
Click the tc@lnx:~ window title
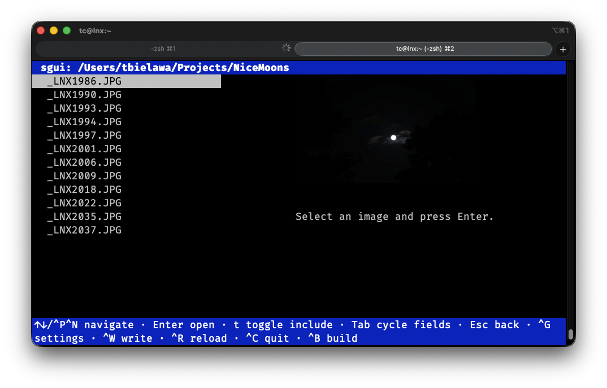pyautogui.click(x=95, y=31)
